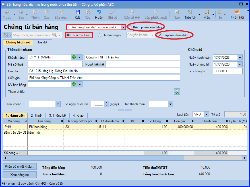Open Ngày hạch toán date picker
250x187 pixels.
tap(240, 58)
